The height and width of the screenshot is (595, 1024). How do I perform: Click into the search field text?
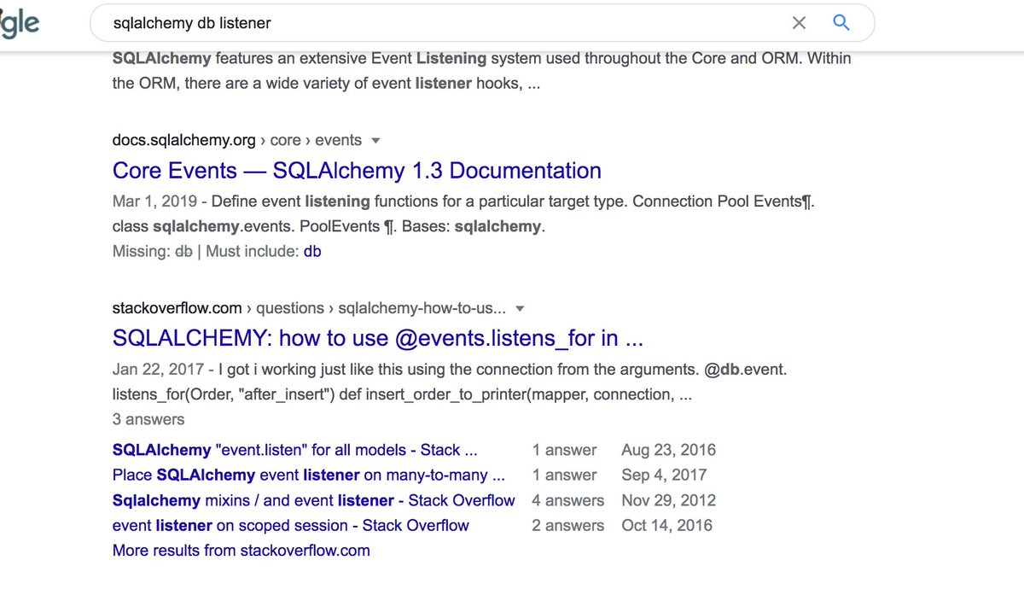tap(192, 24)
